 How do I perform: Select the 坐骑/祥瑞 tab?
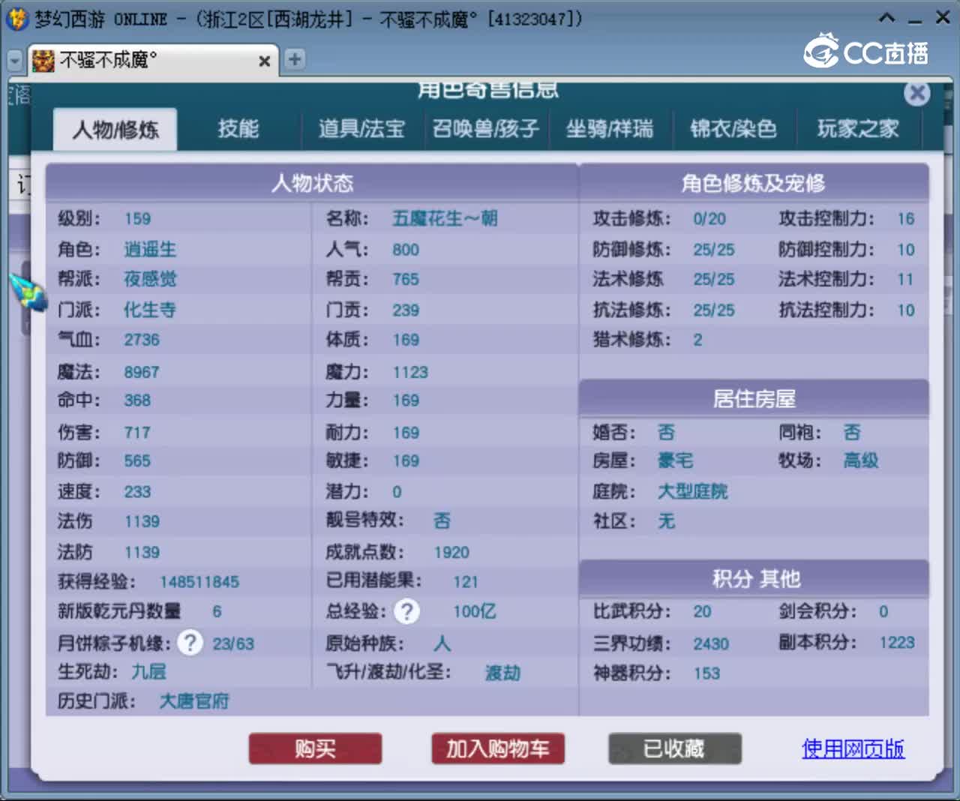[x=610, y=129]
